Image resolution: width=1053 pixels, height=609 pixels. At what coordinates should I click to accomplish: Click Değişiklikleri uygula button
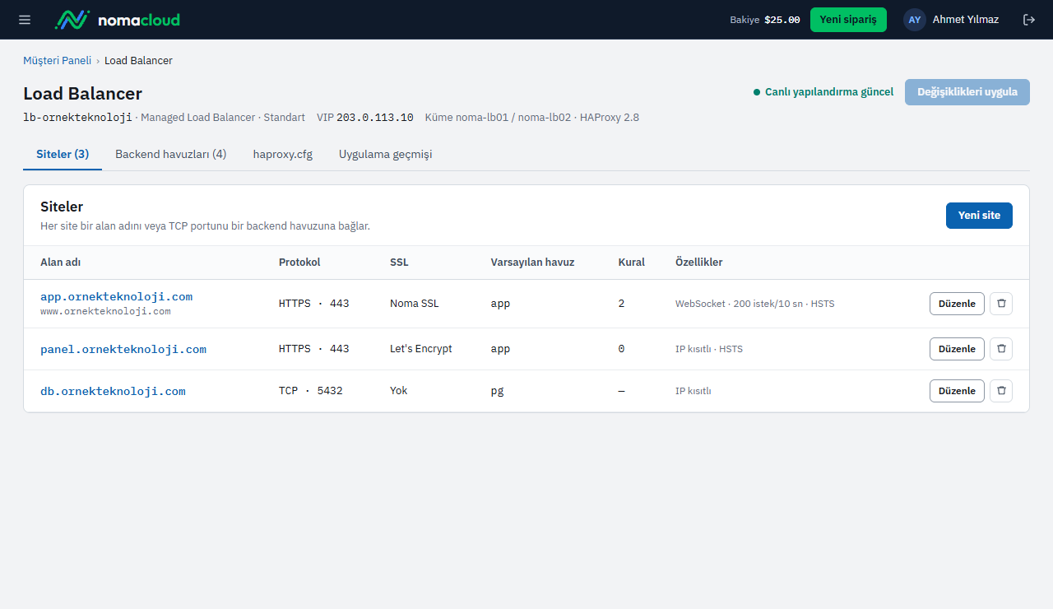[967, 92]
